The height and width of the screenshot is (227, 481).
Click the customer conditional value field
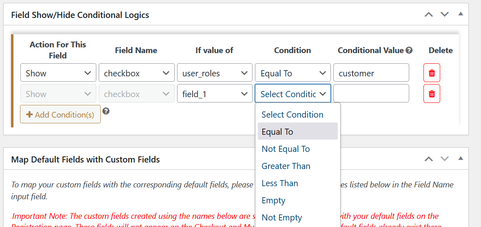[x=371, y=73]
